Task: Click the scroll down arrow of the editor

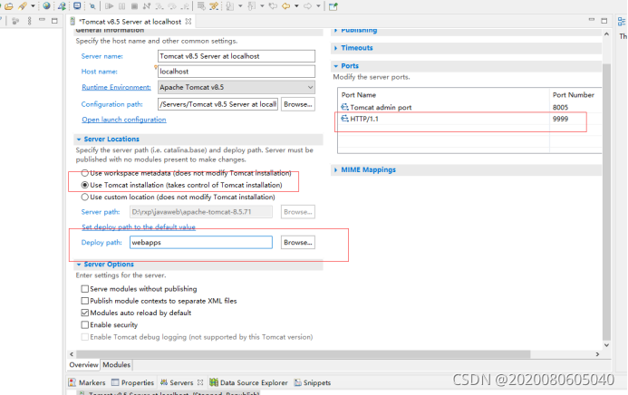Action: click(x=606, y=344)
